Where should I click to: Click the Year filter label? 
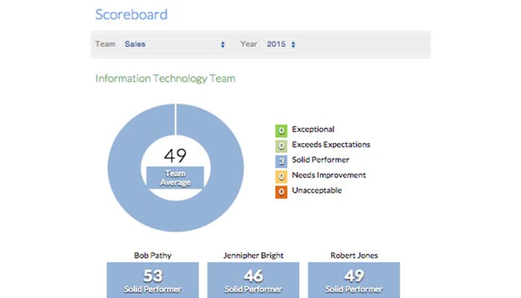tap(249, 44)
